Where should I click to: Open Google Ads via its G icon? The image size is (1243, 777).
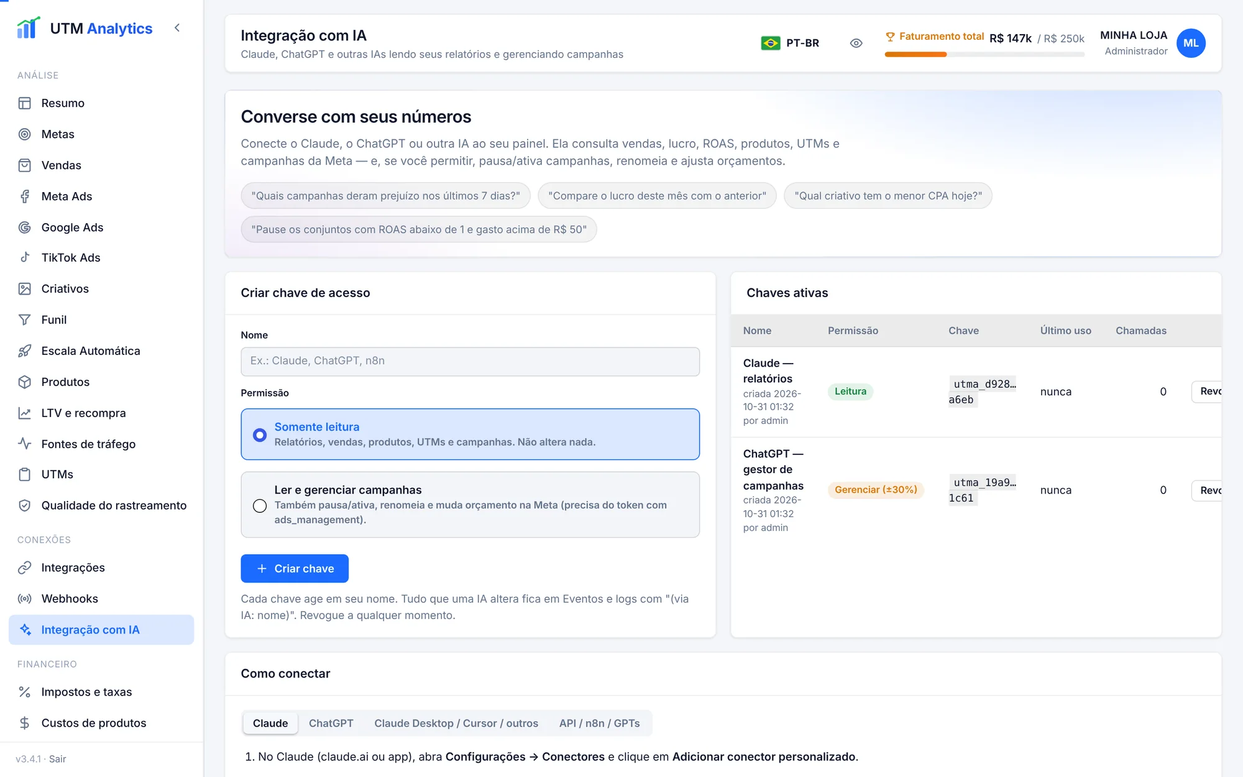coord(24,228)
